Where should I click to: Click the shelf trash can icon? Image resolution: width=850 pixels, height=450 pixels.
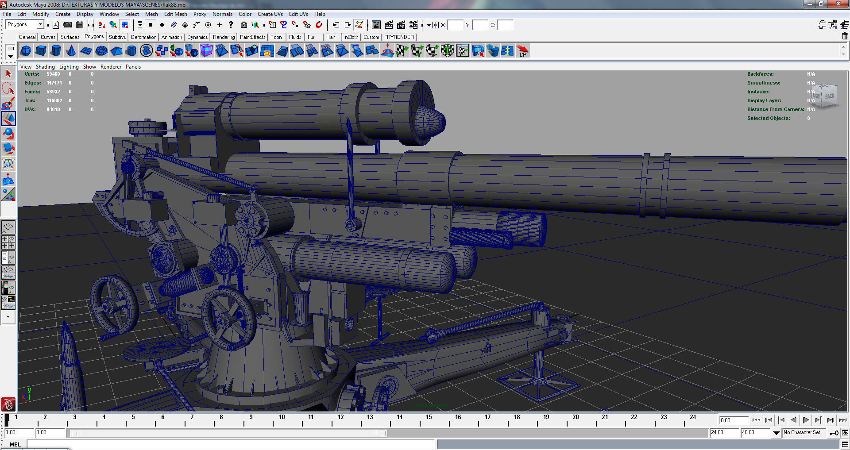tap(845, 37)
